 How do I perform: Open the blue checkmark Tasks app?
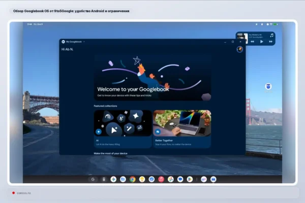(151, 179)
